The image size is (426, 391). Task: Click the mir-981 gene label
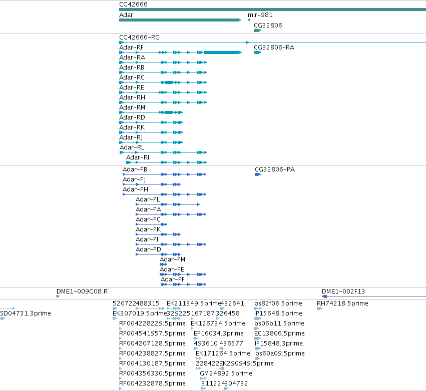260,15
